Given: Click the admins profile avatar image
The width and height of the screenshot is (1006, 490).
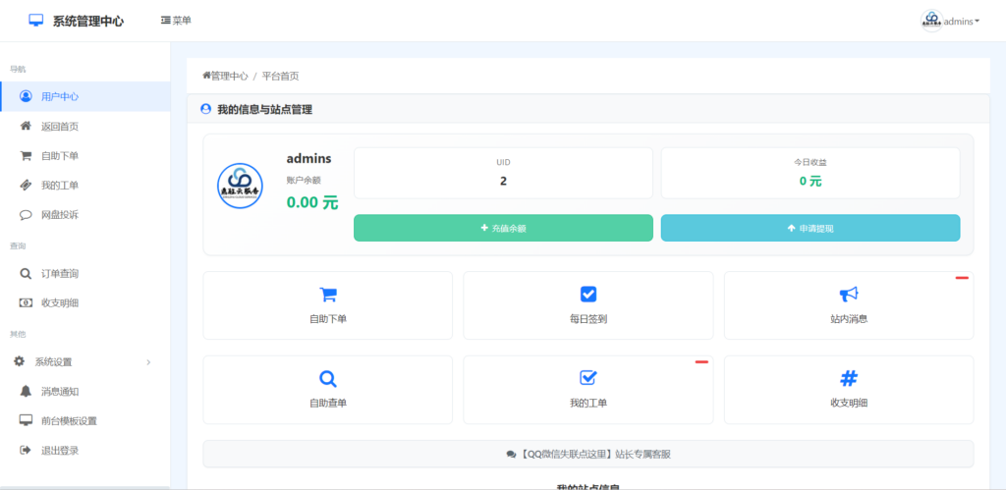Looking at the screenshot, I should 240,186.
